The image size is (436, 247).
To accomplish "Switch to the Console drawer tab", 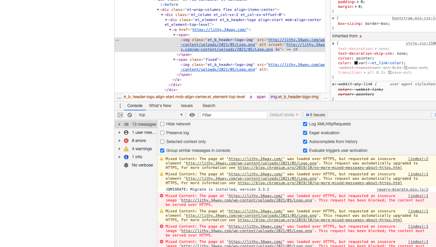I will click(135, 106).
